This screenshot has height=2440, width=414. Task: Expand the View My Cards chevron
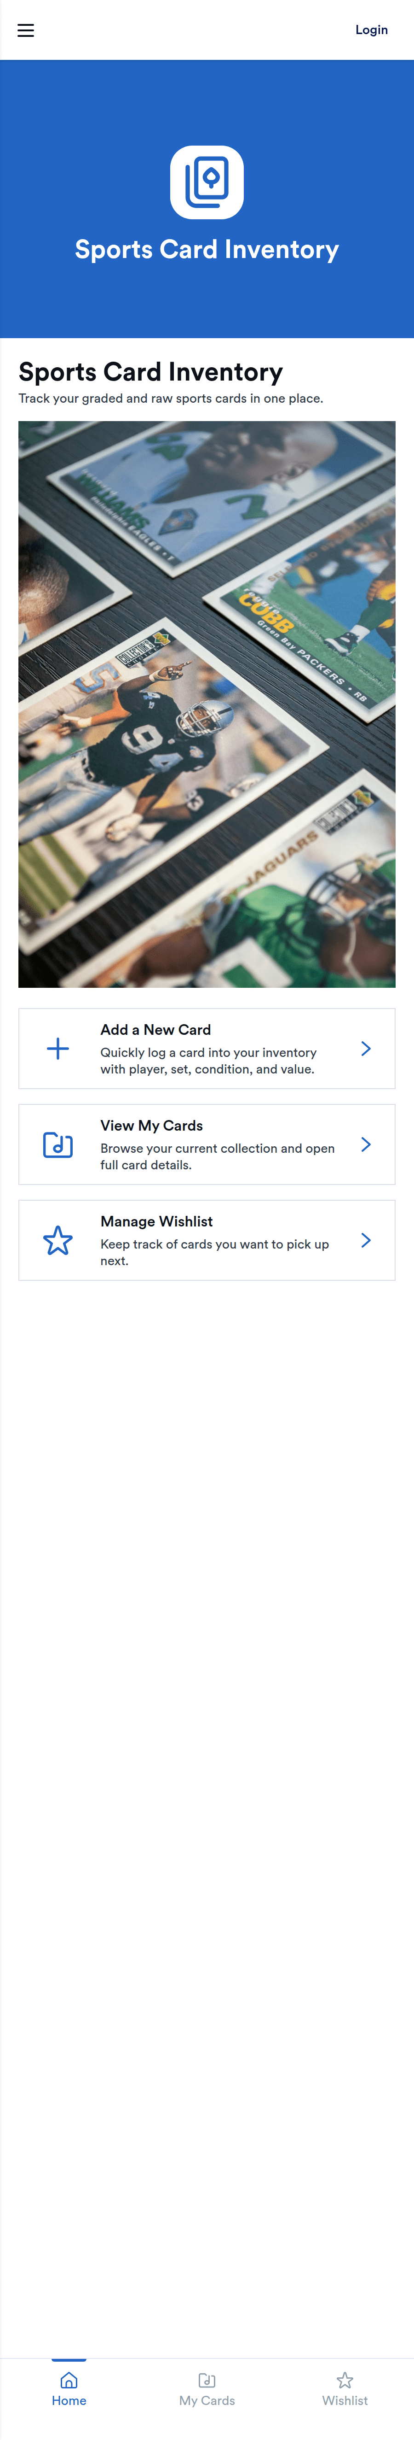point(366,1144)
